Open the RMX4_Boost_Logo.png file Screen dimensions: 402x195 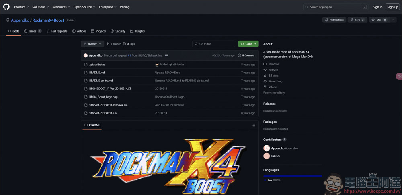click(x=103, y=97)
